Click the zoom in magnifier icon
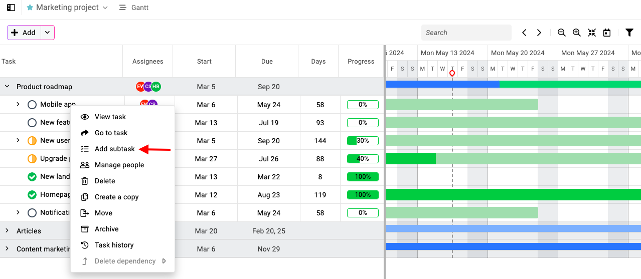This screenshot has width=641, height=279. tap(577, 33)
